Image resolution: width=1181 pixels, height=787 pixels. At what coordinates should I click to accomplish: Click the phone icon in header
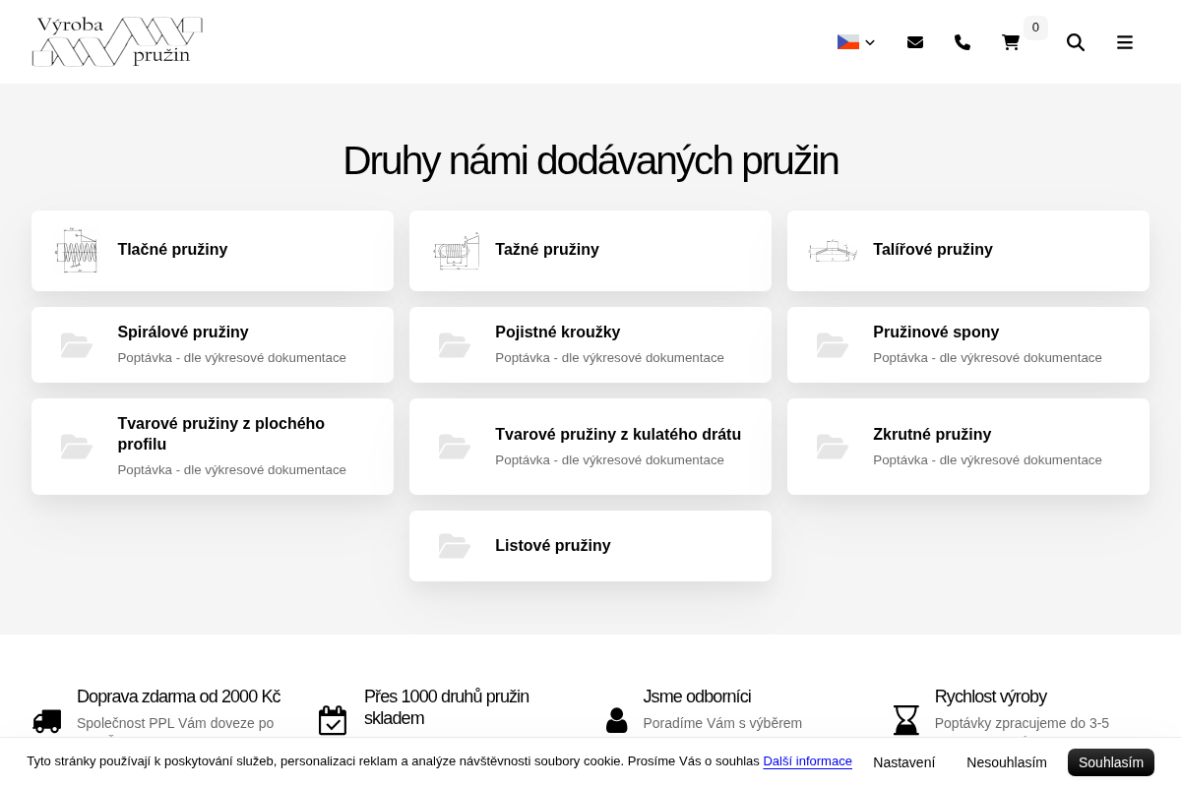963,42
